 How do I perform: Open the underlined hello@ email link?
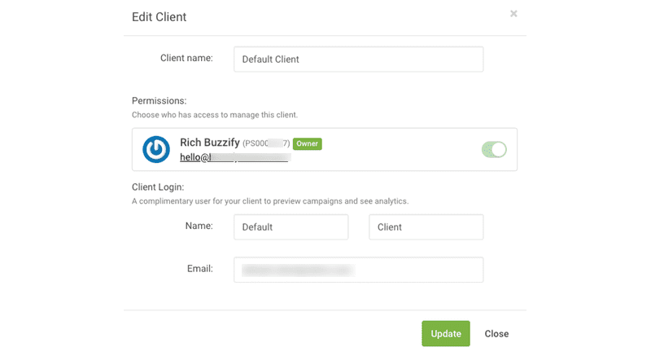[234, 157]
